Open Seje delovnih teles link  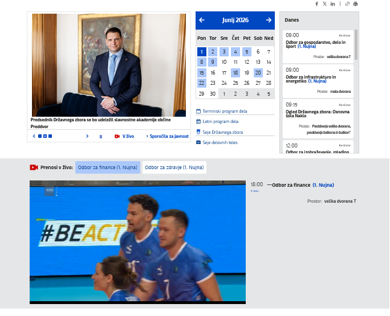(x=220, y=142)
